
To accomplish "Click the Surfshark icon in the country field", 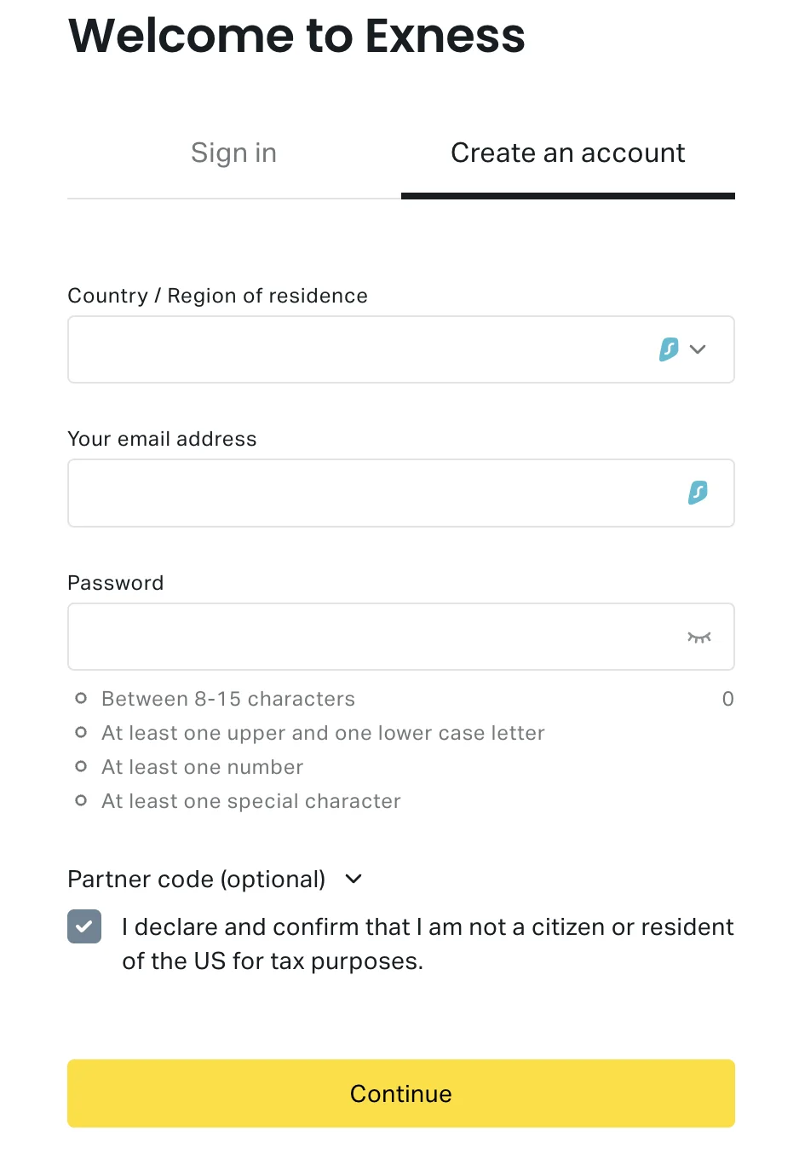I will (x=669, y=349).
